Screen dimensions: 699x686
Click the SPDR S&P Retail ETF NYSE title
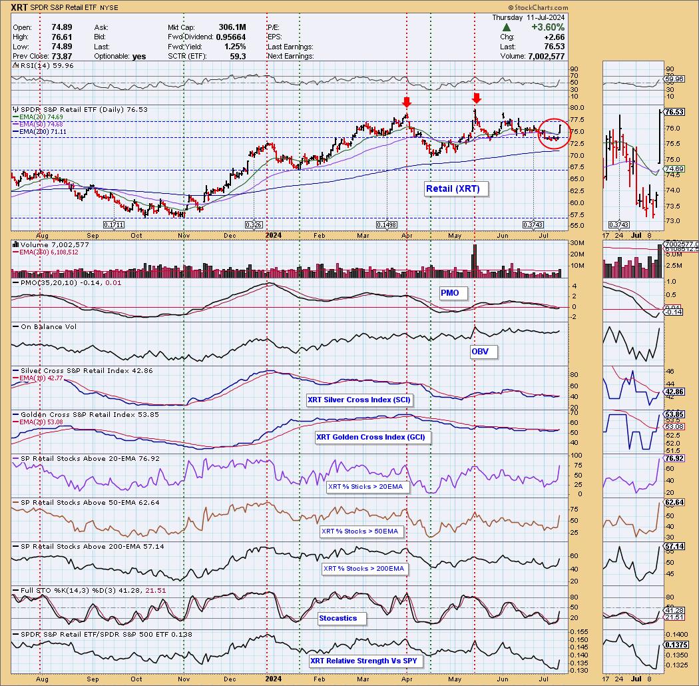[75, 7]
